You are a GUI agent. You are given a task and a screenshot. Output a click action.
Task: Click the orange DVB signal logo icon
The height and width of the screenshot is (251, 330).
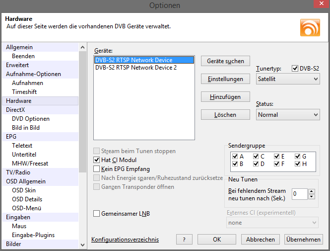310,27
